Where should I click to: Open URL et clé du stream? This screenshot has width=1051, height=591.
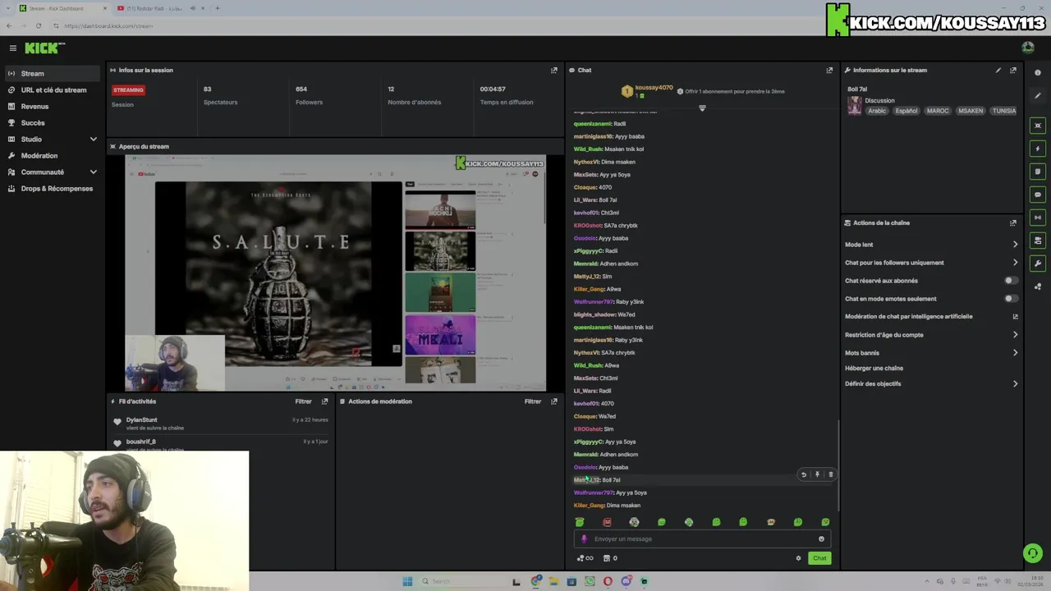pos(53,89)
